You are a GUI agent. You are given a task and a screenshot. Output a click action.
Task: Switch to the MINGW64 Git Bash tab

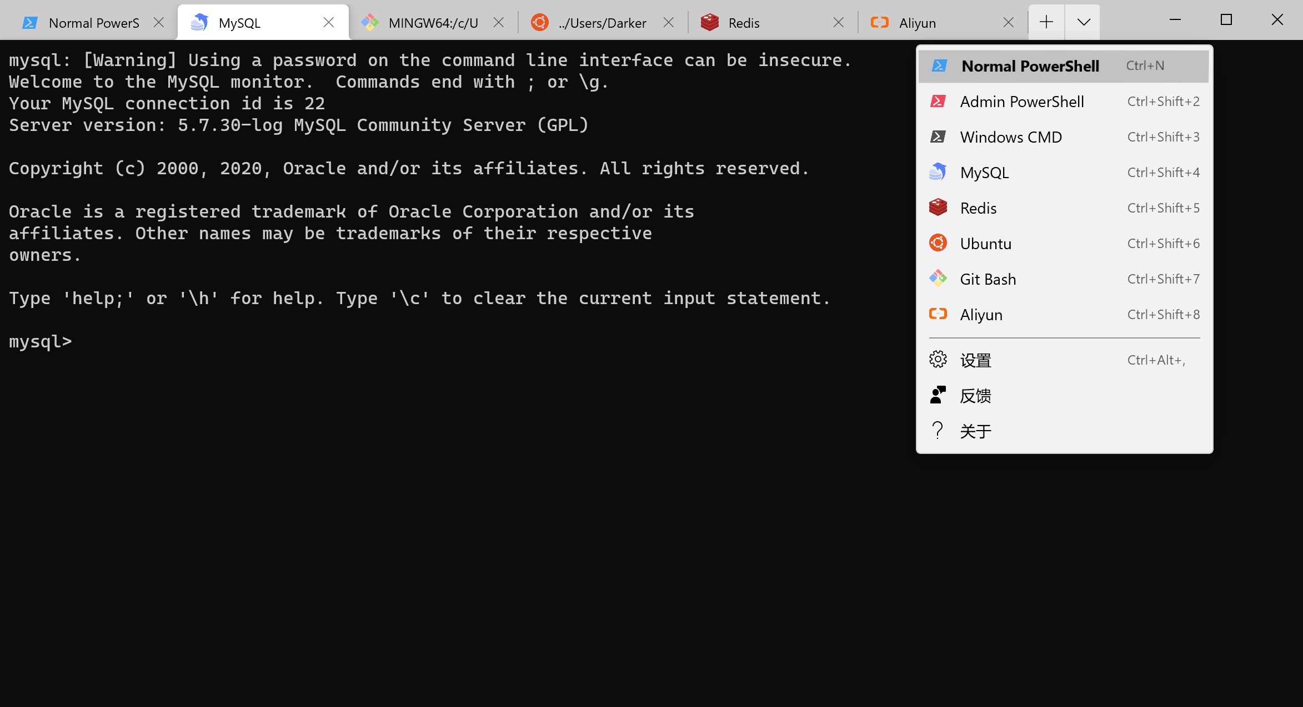coord(432,23)
